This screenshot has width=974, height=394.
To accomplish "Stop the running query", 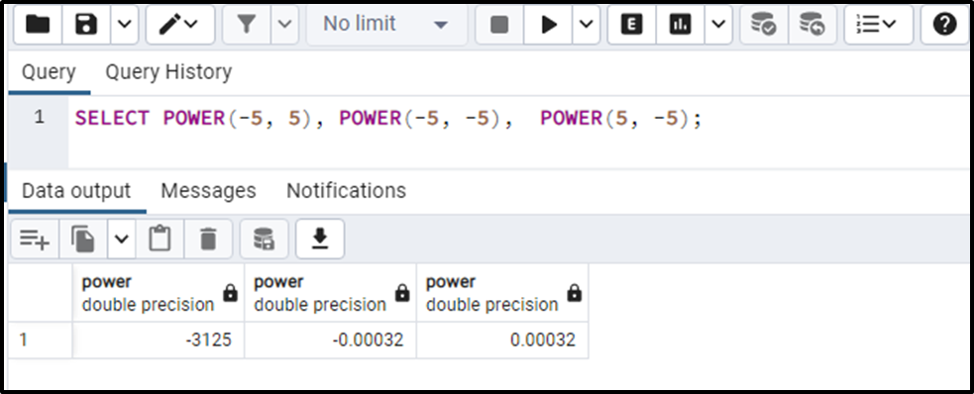I will (499, 25).
